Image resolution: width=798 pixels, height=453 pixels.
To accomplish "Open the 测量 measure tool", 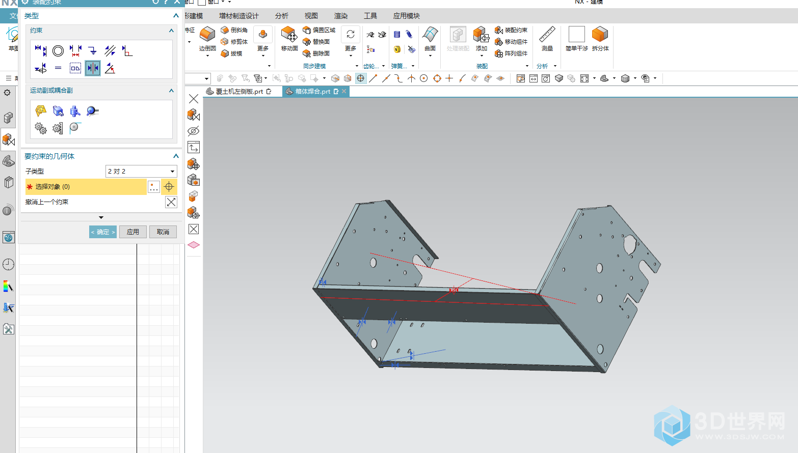I will coord(547,39).
